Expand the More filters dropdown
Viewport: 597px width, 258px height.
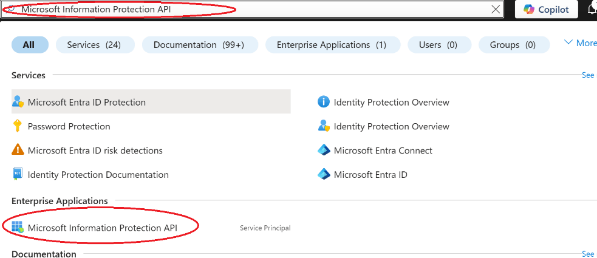coord(580,43)
